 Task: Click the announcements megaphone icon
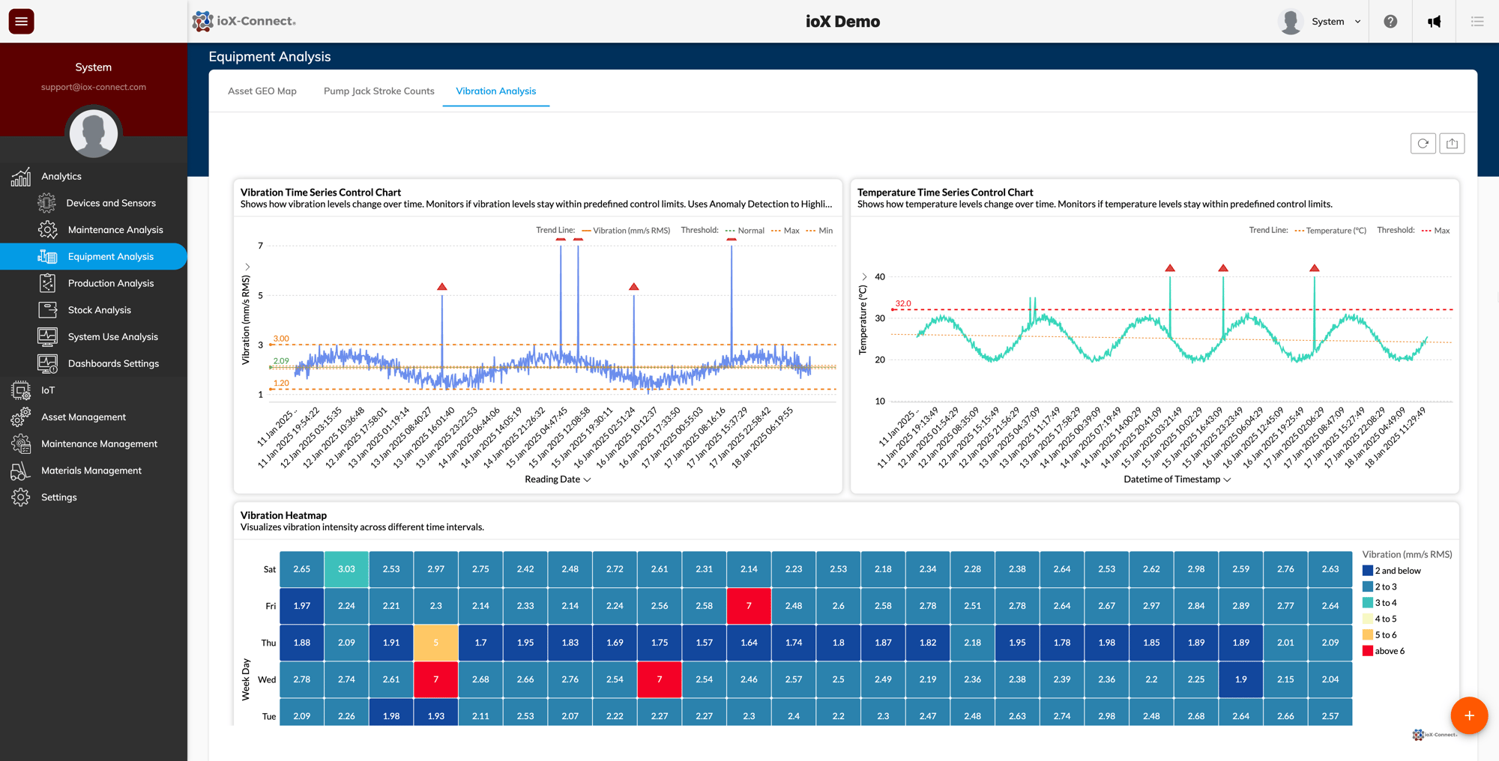(1434, 21)
